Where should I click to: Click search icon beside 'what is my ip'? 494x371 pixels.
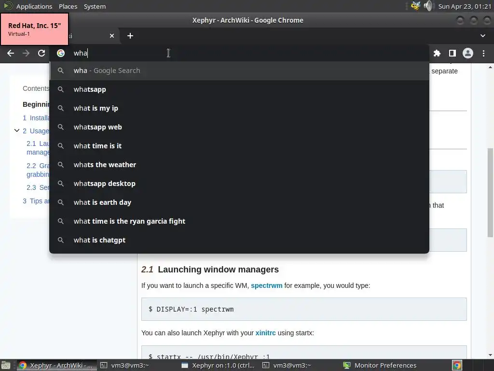point(61,108)
